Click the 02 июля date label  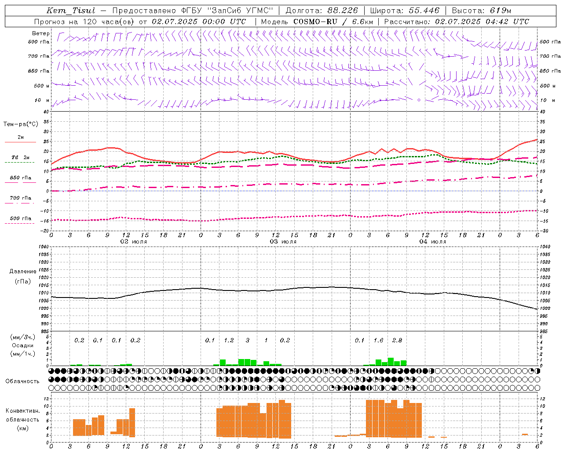(x=134, y=241)
